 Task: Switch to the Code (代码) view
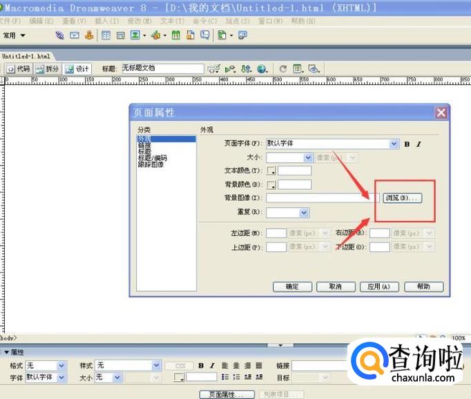(19, 69)
